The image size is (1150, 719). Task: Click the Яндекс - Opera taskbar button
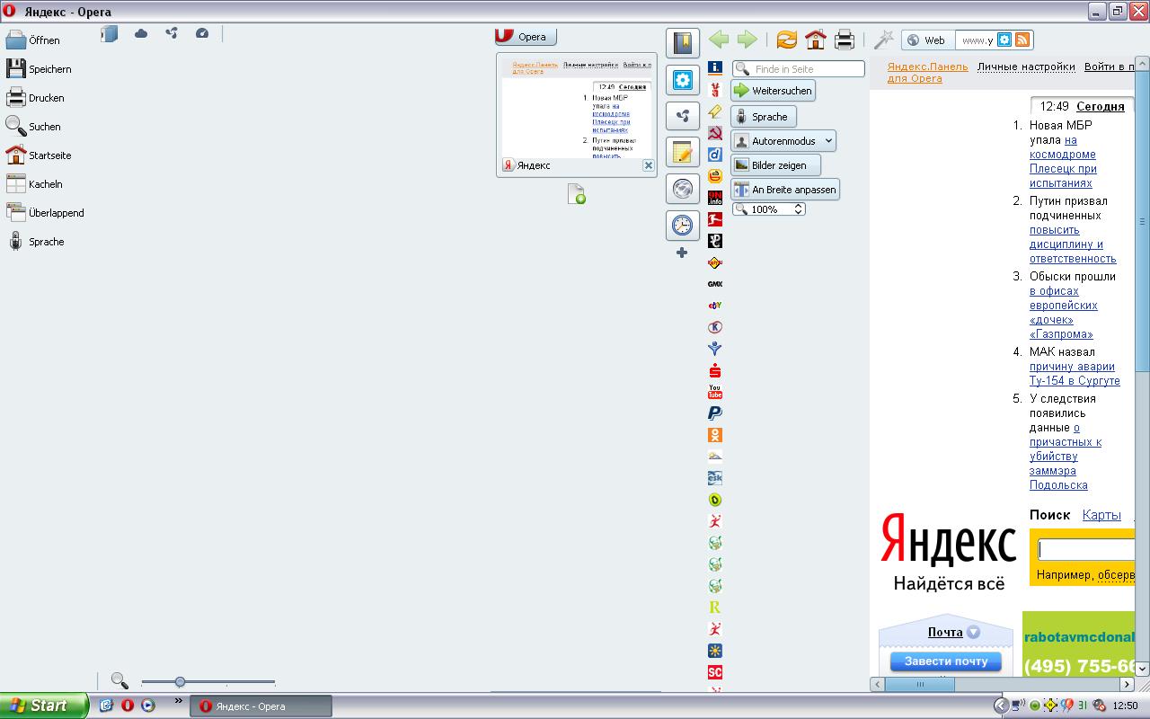coord(261,706)
